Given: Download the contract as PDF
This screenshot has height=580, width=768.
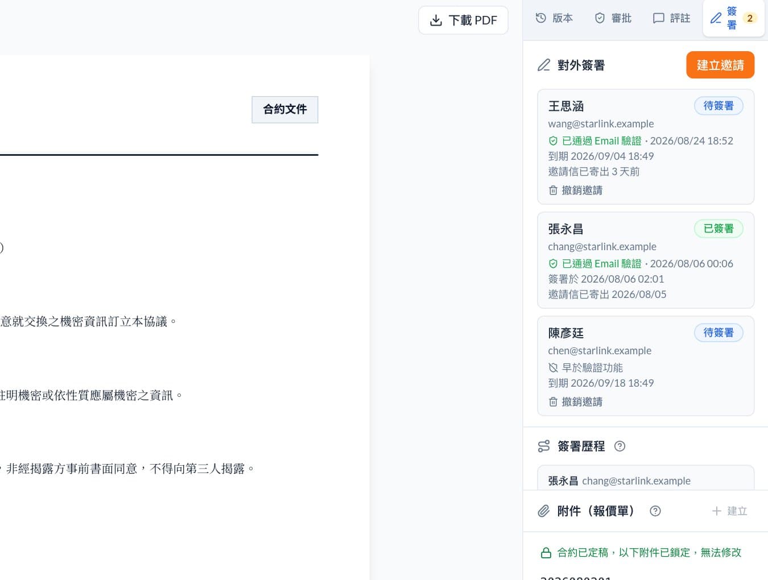Looking at the screenshot, I should point(463,20).
